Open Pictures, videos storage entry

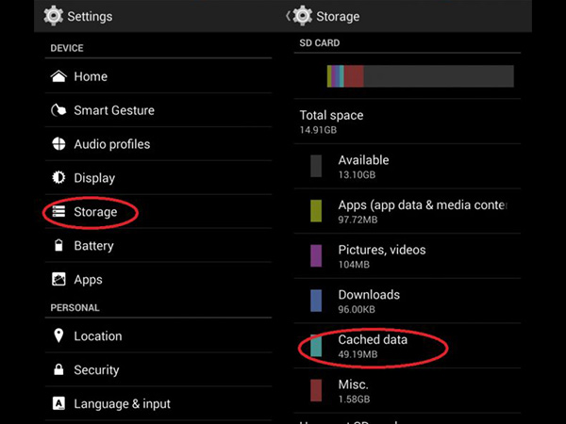tap(381, 256)
